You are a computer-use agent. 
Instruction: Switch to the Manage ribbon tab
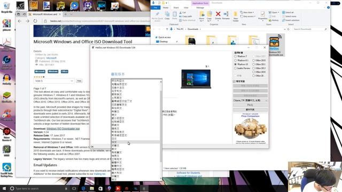point(200,7)
